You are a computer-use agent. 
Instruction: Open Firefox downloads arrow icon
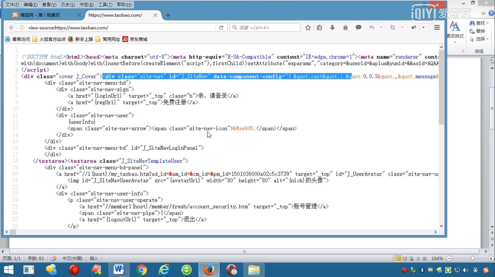coord(332,28)
